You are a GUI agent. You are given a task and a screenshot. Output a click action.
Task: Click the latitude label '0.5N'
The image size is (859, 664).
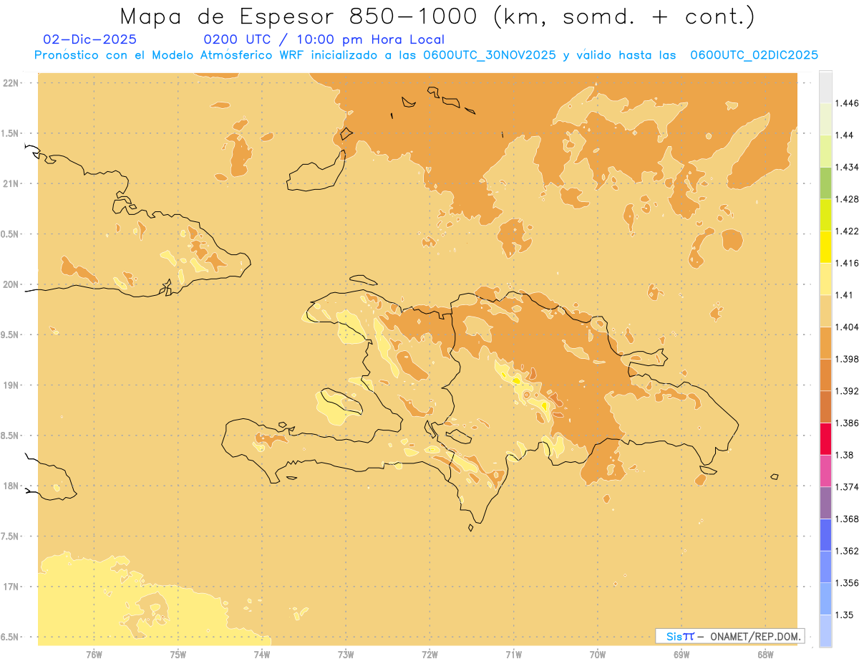pos(10,234)
